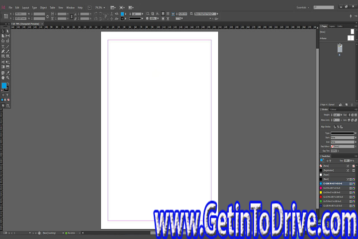Select the Direct Selection tool
This screenshot has width=358, height=239.
coord(8,31)
